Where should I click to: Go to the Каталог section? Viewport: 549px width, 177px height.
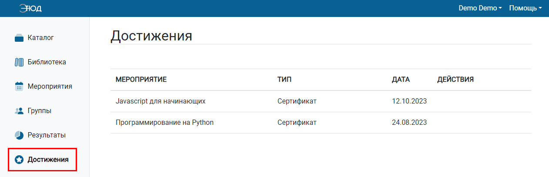pyautogui.click(x=40, y=38)
